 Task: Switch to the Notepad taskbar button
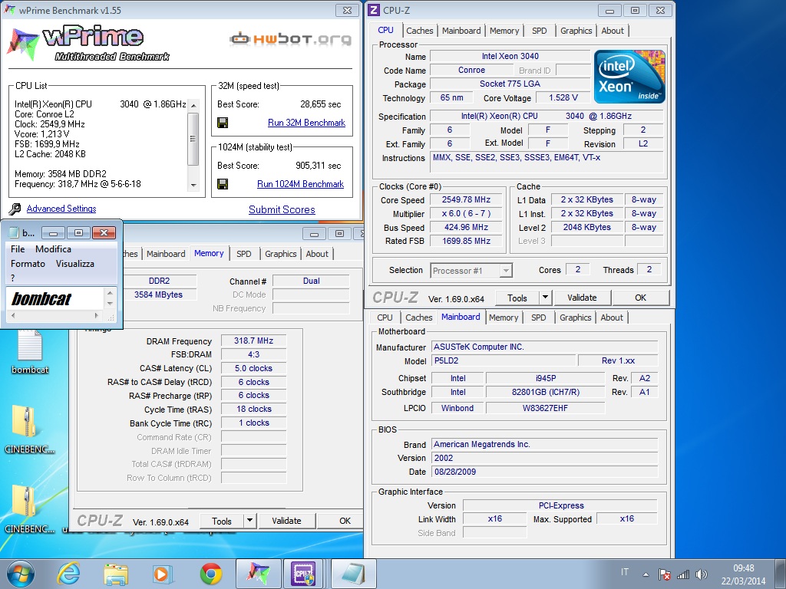click(353, 574)
